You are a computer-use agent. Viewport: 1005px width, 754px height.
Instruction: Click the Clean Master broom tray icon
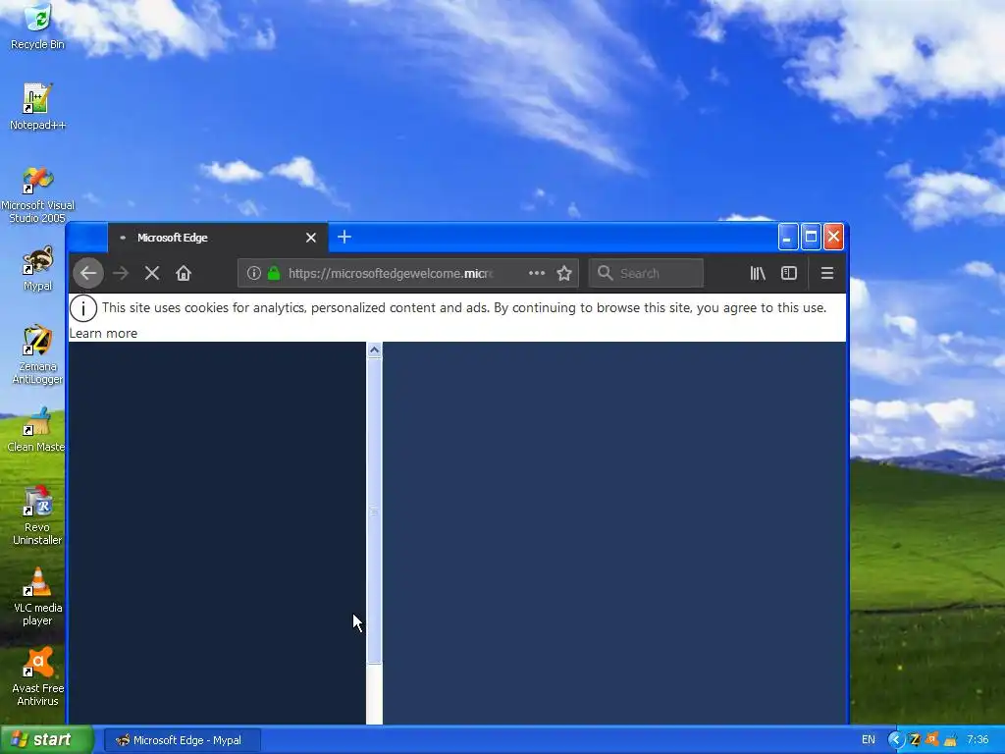(x=950, y=740)
